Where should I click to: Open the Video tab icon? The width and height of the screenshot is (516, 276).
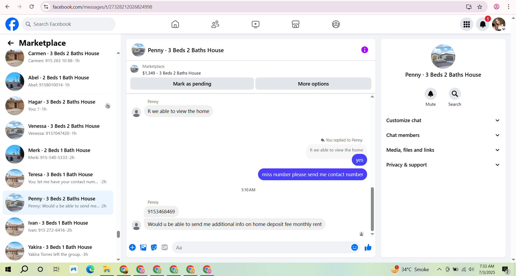(256, 24)
